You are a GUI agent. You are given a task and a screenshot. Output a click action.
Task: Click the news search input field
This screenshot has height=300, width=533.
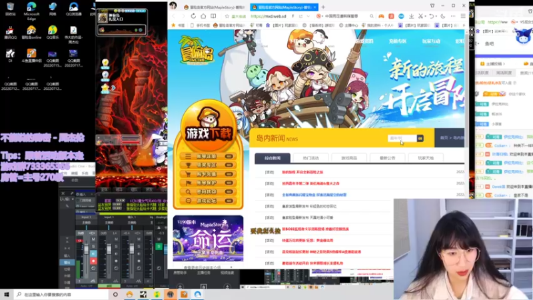(x=402, y=138)
